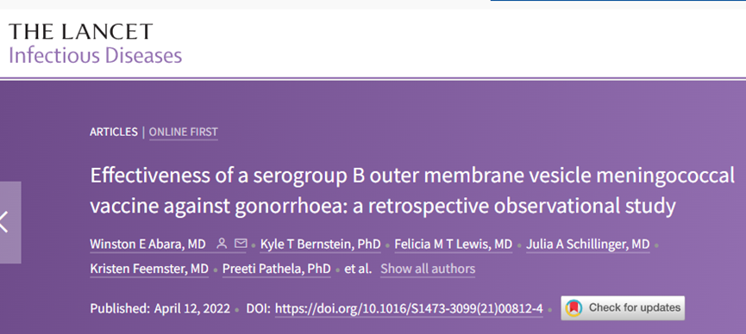Image resolution: width=746 pixels, height=334 pixels.
Task: Open author Felicia M T Lewis, MD
Action: pyautogui.click(x=454, y=244)
